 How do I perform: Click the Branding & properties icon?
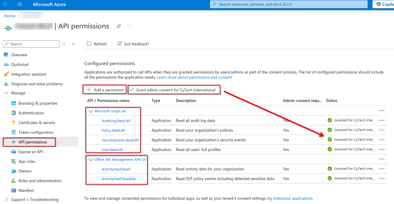point(13,103)
